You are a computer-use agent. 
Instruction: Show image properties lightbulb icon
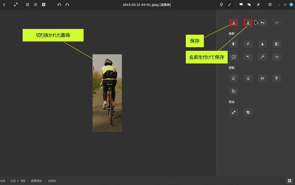coord(221,4)
